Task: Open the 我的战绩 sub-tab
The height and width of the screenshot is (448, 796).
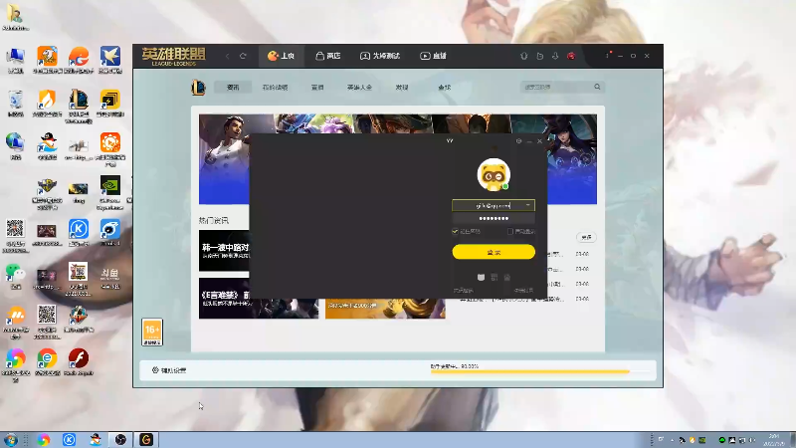Action: pyautogui.click(x=276, y=88)
